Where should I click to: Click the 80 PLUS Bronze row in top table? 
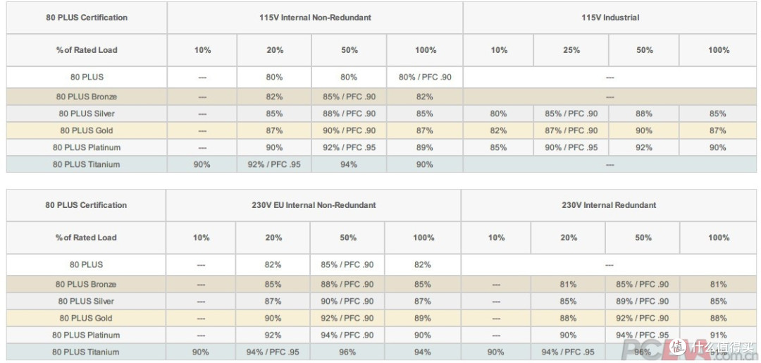coord(381,97)
